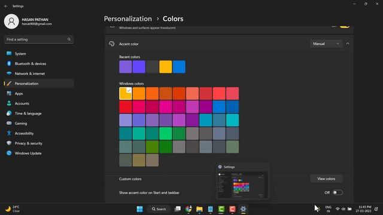Click the green C app taskbar icon
Image resolution: width=383 pixels, height=215 pixels.
(221, 209)
